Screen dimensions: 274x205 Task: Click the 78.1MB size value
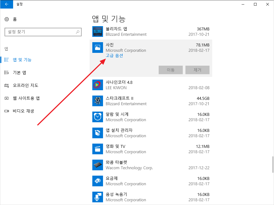tap(203, 45)
